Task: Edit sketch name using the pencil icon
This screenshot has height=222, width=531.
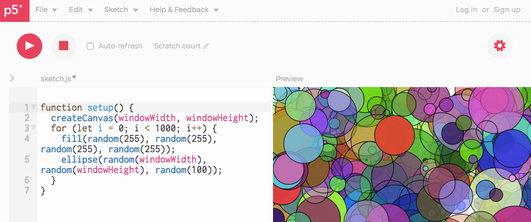Action: point(205,46)
